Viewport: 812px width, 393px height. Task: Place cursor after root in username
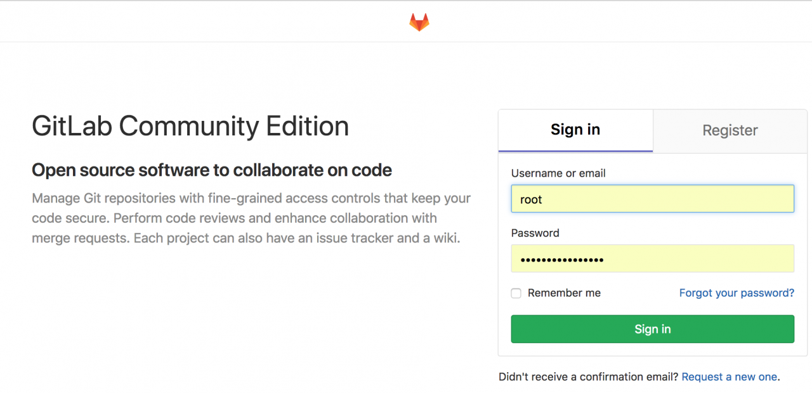tap(543, 199)
